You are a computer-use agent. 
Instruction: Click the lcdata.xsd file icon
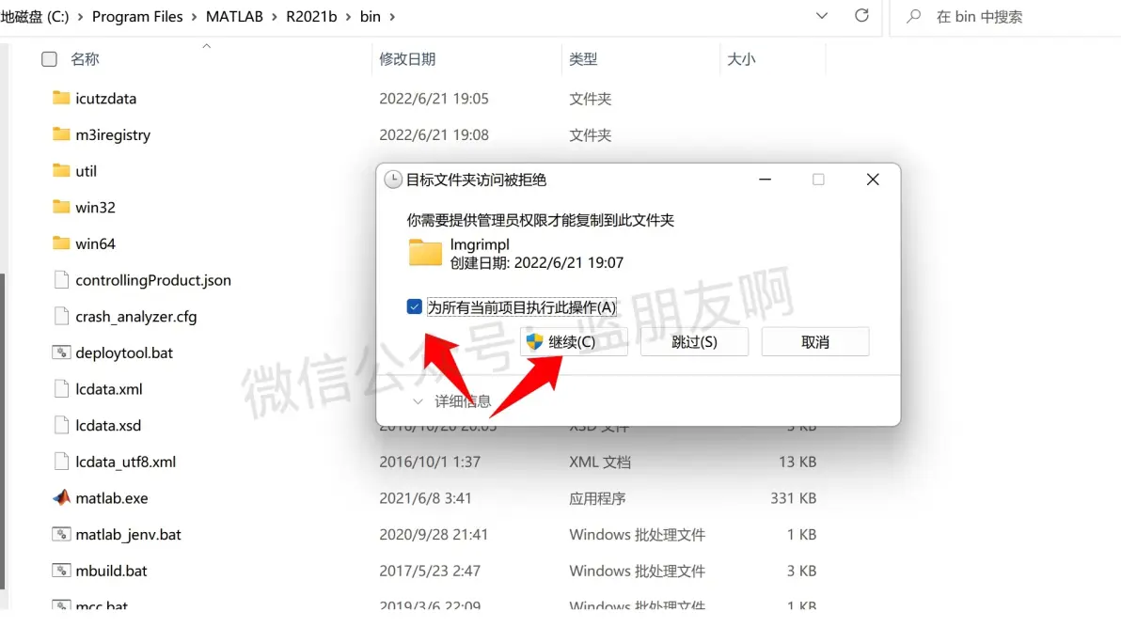(61, 426)
